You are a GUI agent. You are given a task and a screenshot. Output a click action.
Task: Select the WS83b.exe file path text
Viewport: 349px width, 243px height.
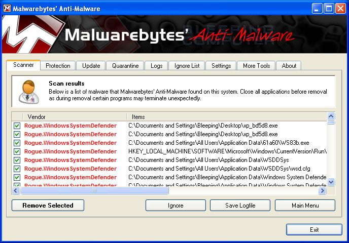tap(219, 143)
